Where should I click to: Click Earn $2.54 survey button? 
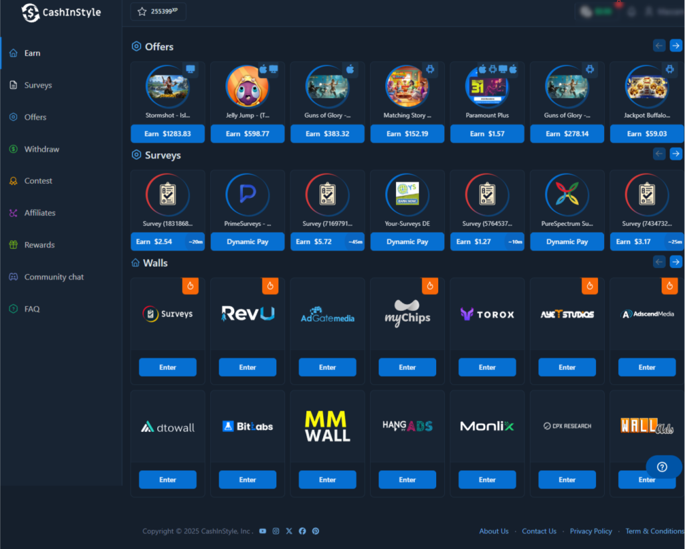(x=168, y=241)
